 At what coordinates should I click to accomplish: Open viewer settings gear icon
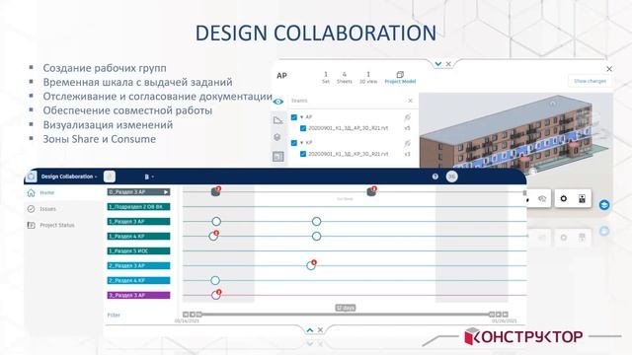(564, 198)
